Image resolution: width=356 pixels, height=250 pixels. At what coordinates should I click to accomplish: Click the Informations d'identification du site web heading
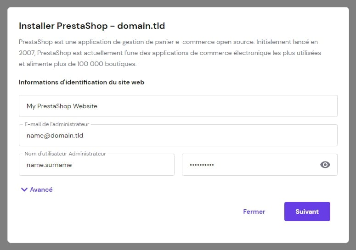[x=82, y=83]
